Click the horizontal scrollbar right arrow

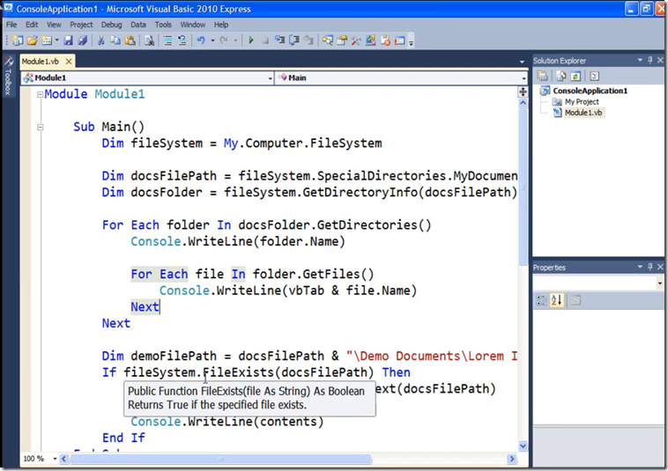click(x=512, y=459)
